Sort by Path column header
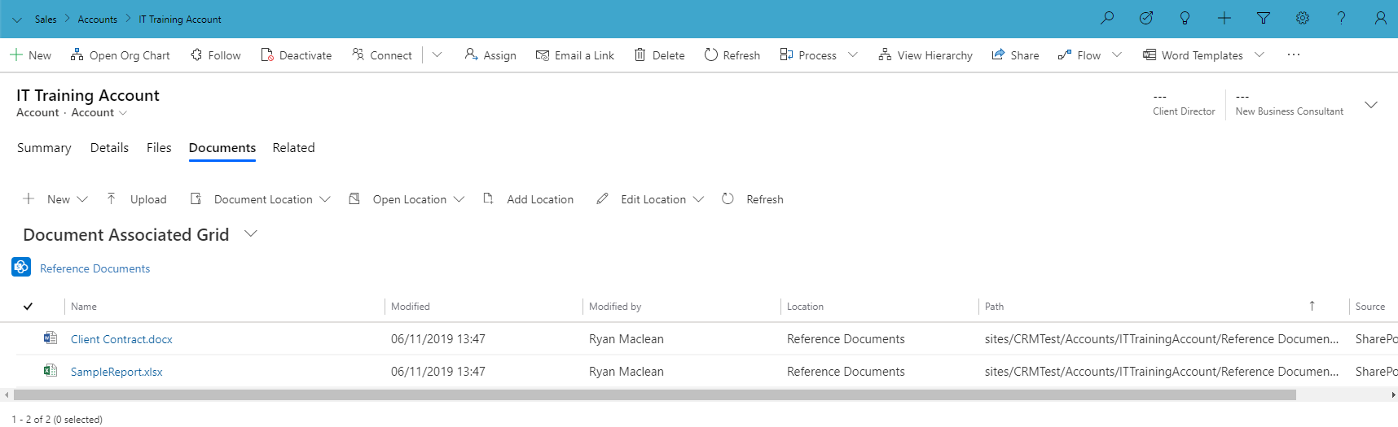Screen dimensions: 1398x427 [x=994, y=307]
